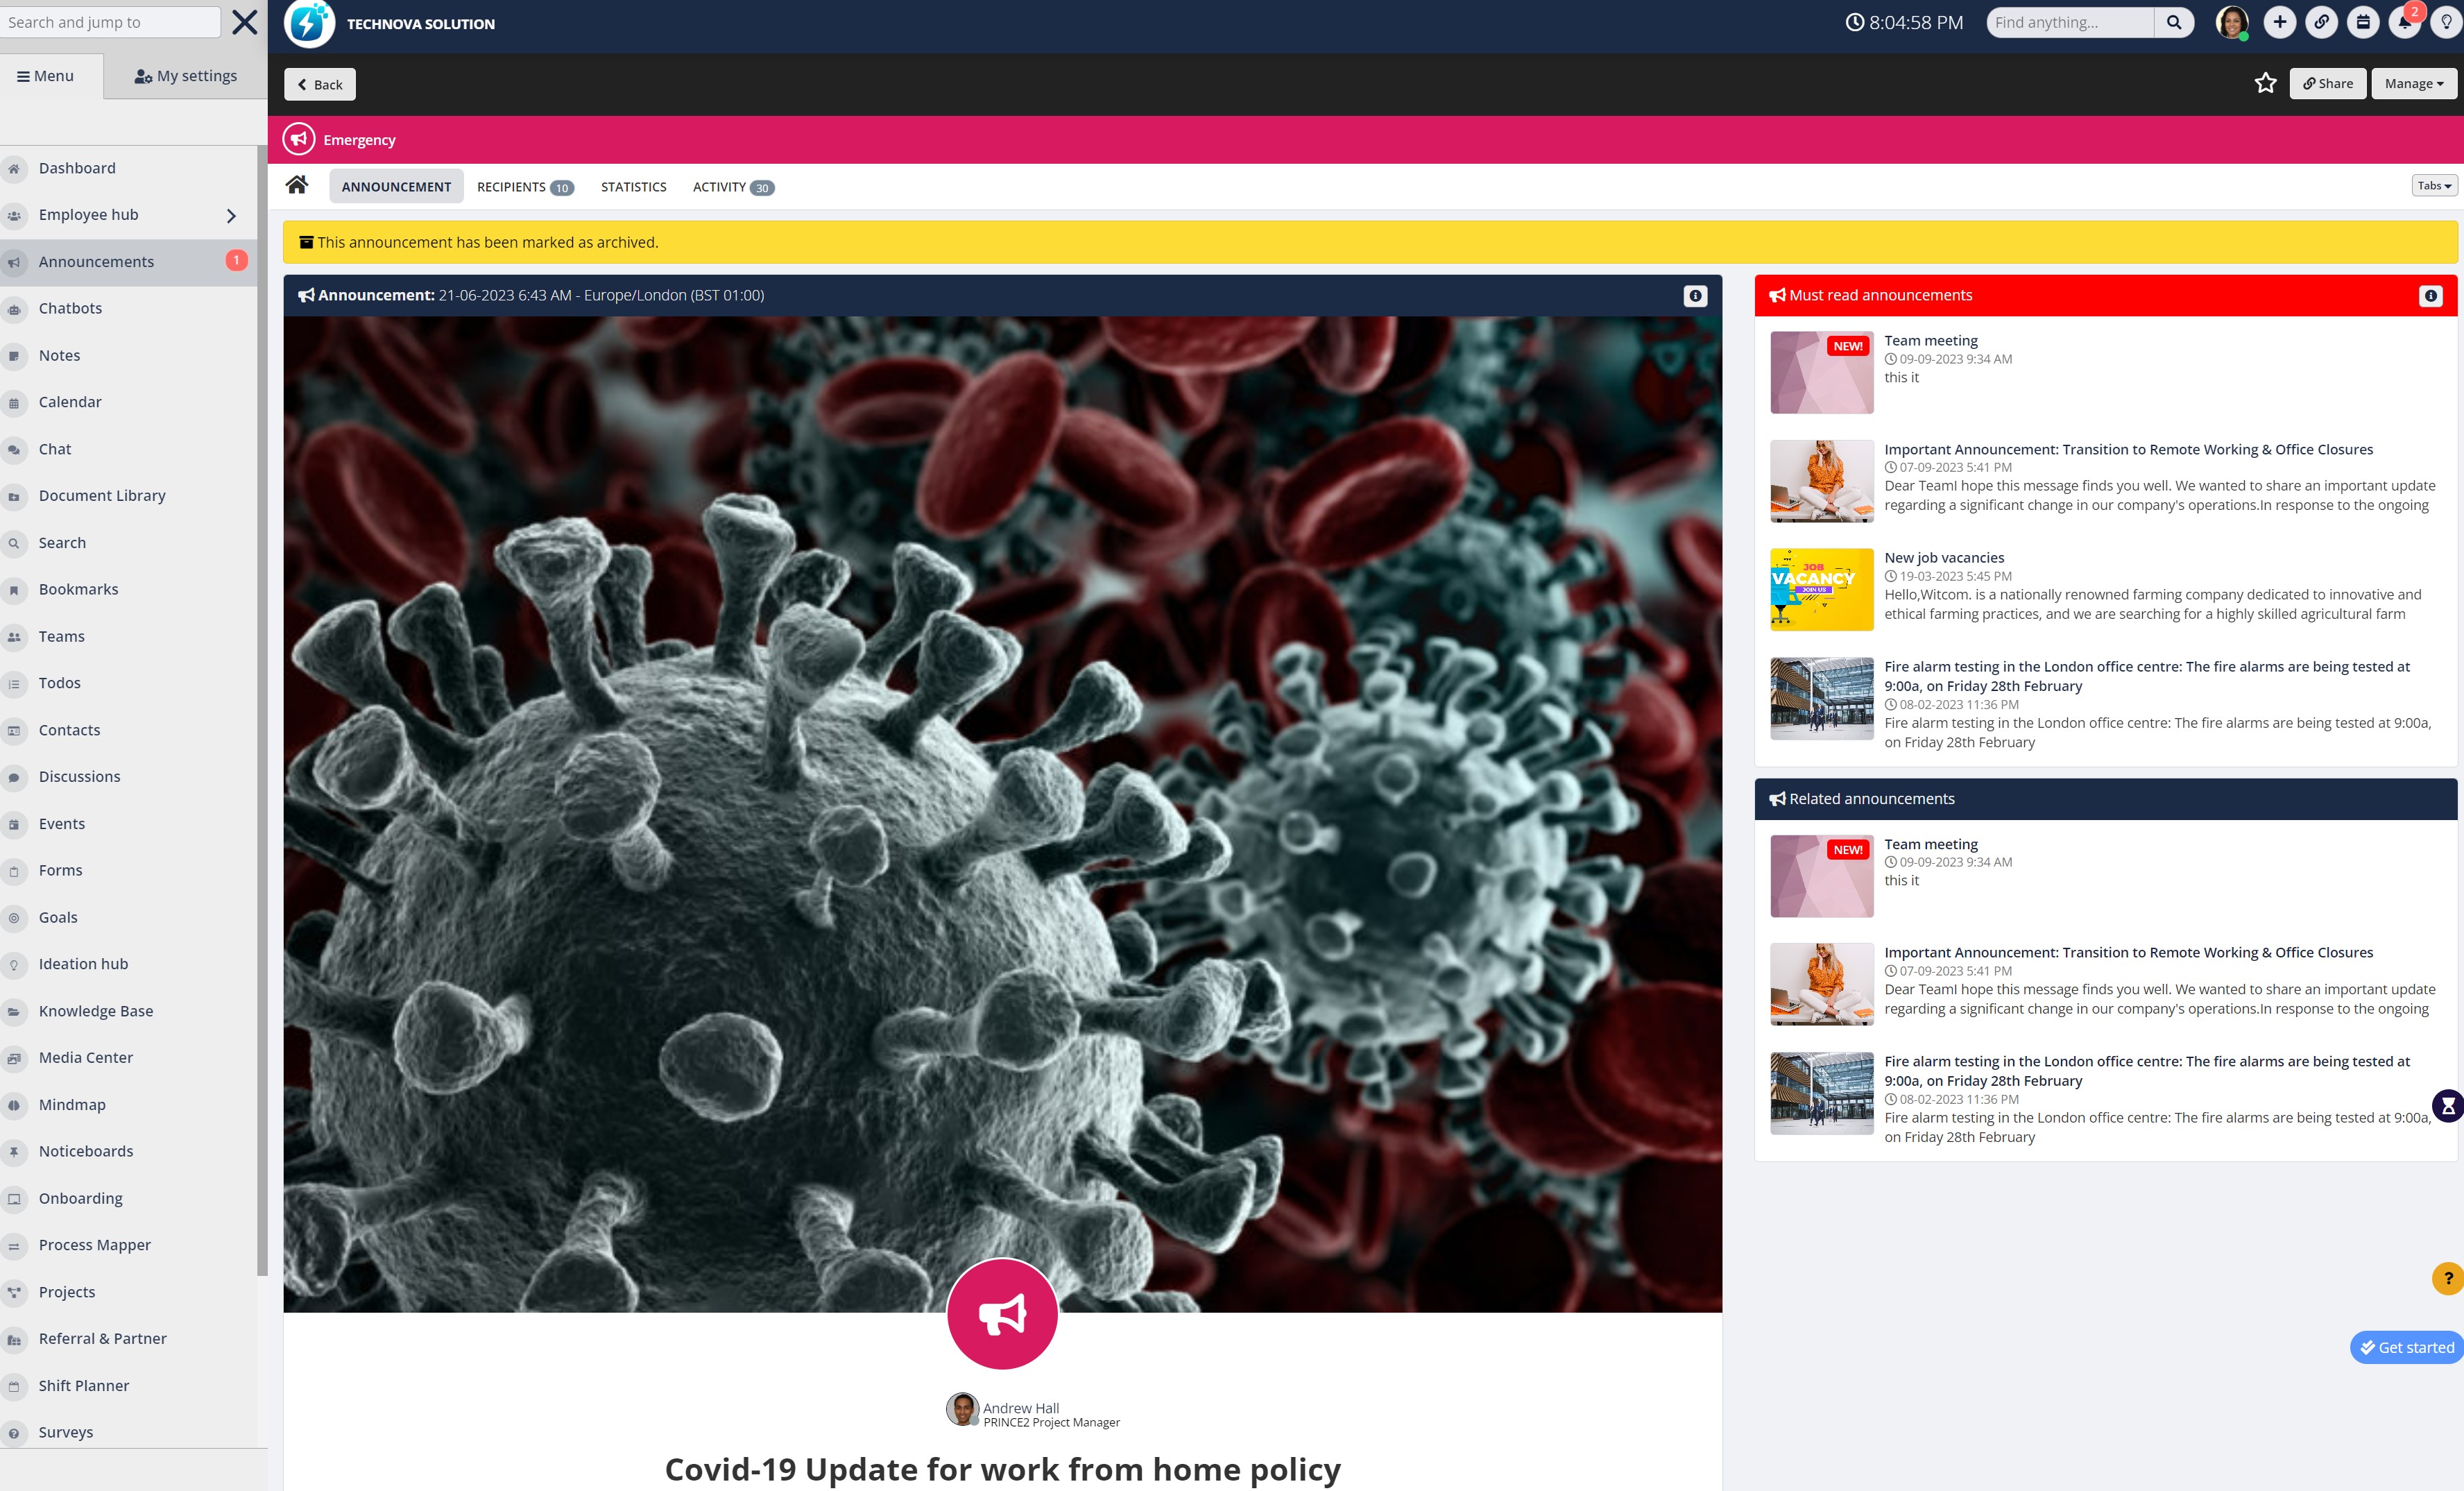The height and width of the screenshot is (1491, 2464).
Task: Click the plus quick-add icon
Action: (2279, 22)
